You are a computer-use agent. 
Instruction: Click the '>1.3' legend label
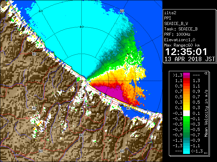[178, 75]
